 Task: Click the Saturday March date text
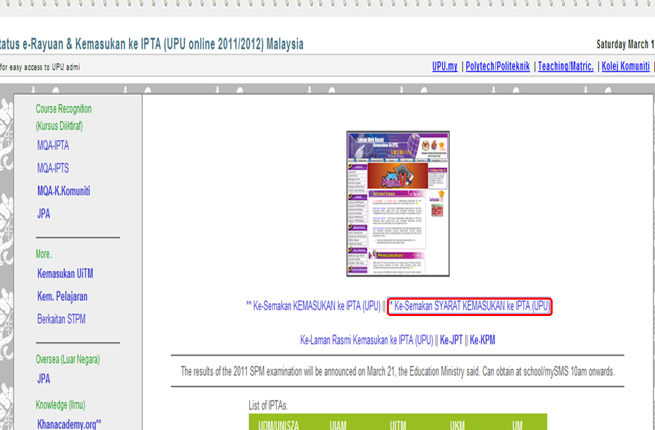point(626,44)
